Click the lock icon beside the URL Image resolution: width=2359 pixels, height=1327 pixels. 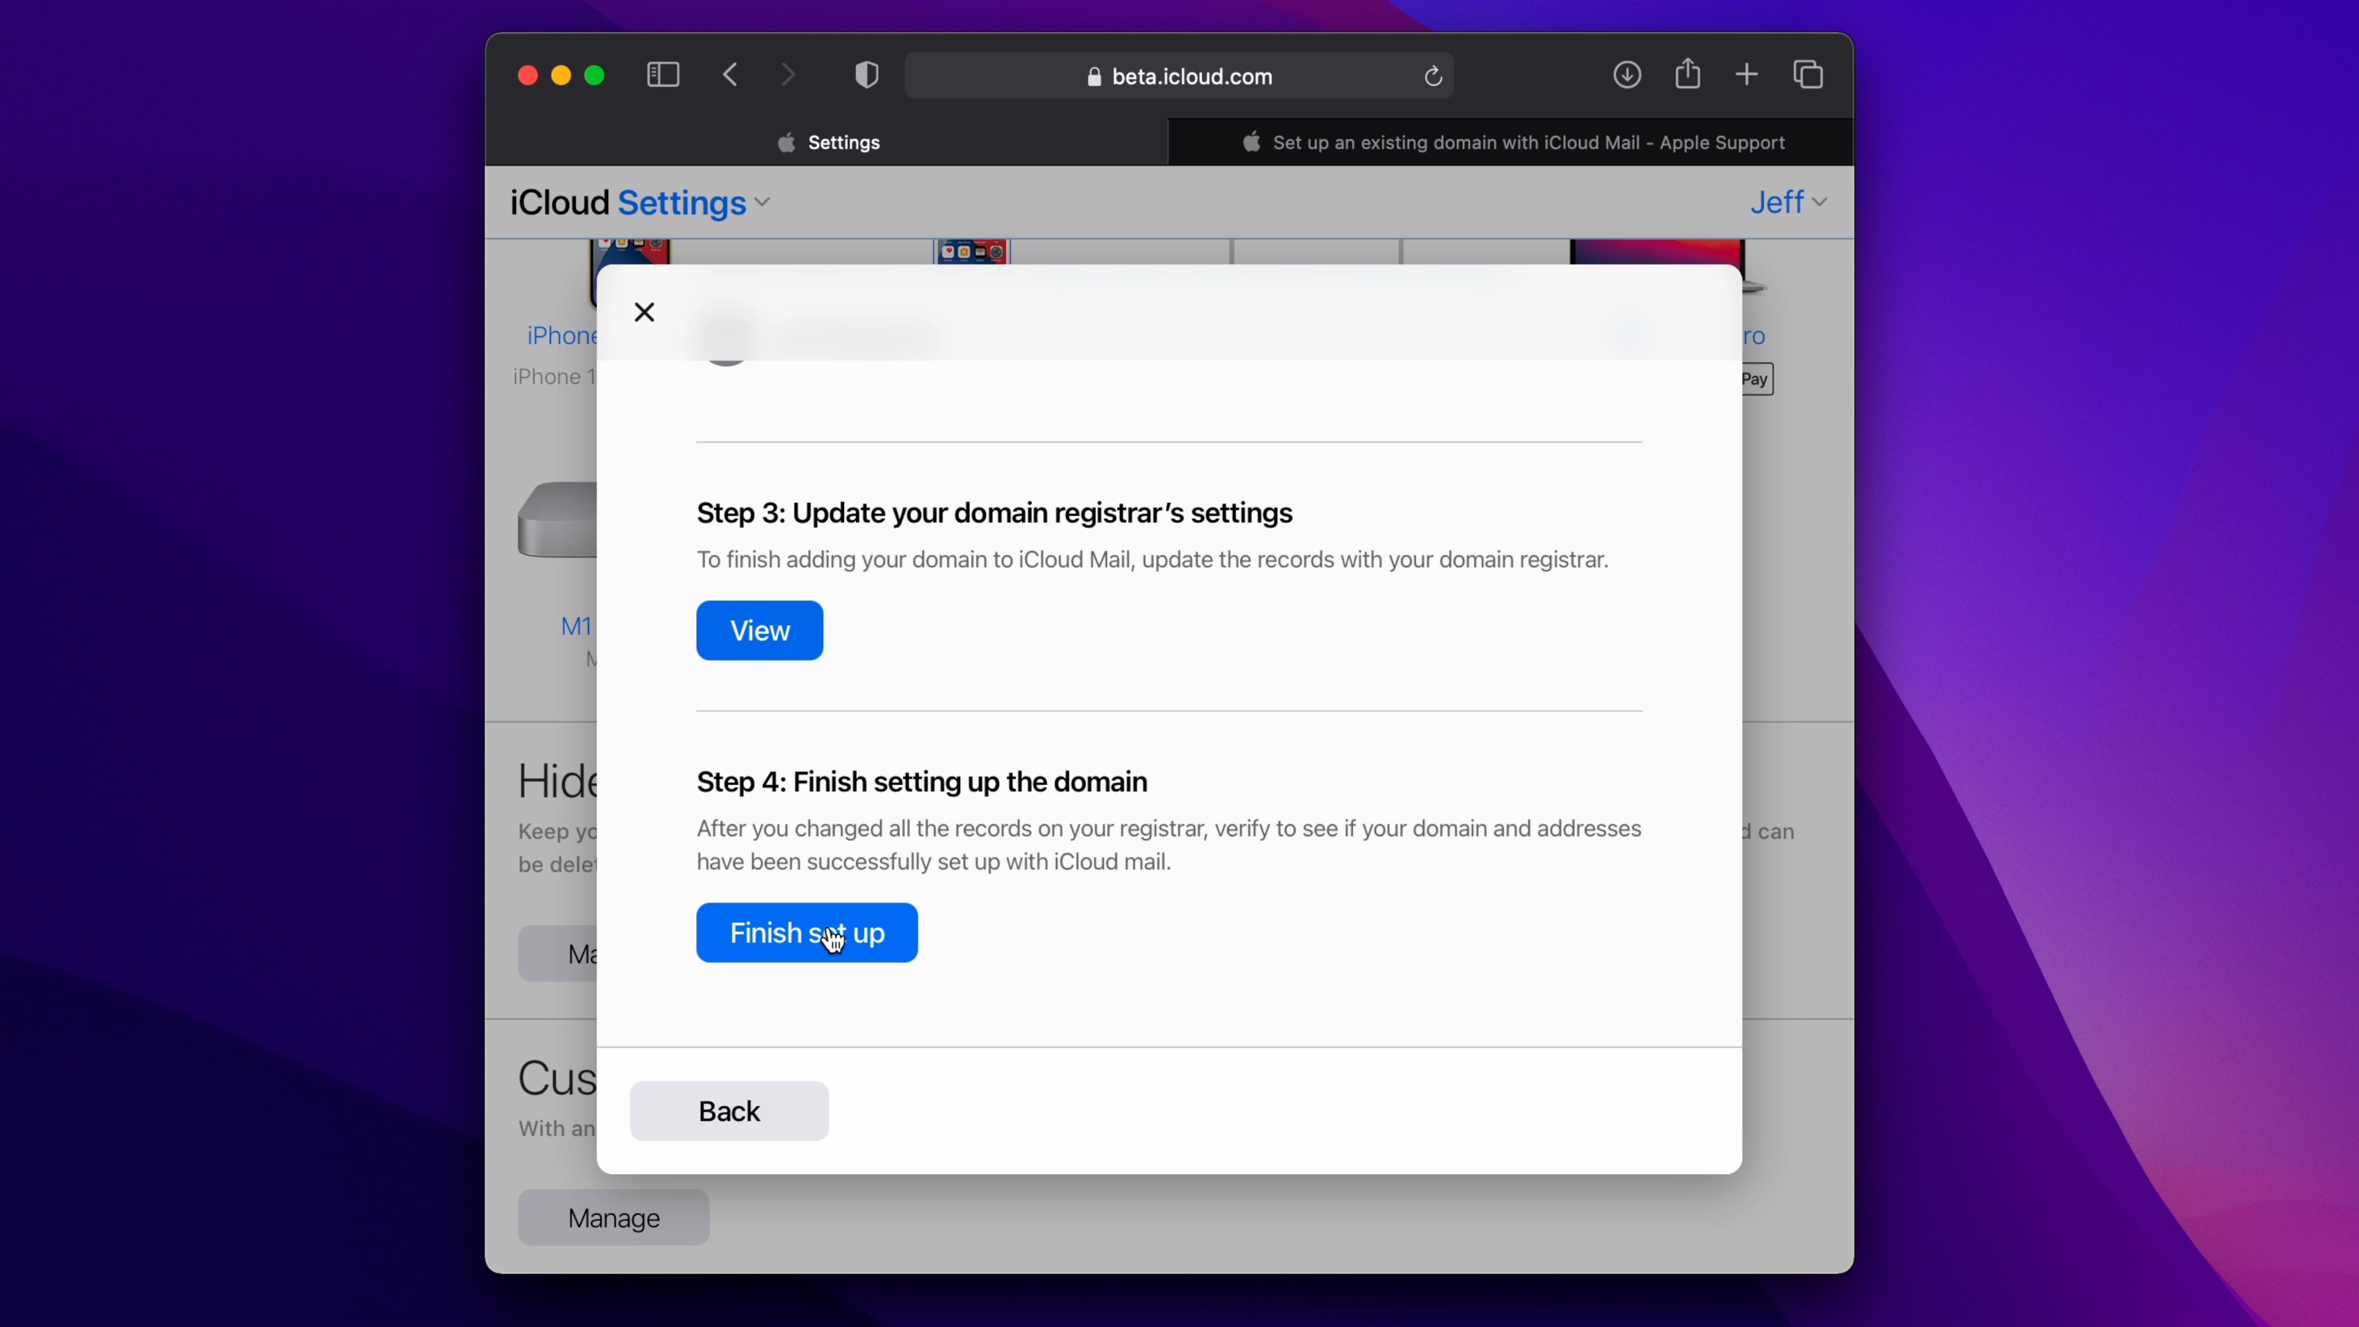1093,77
